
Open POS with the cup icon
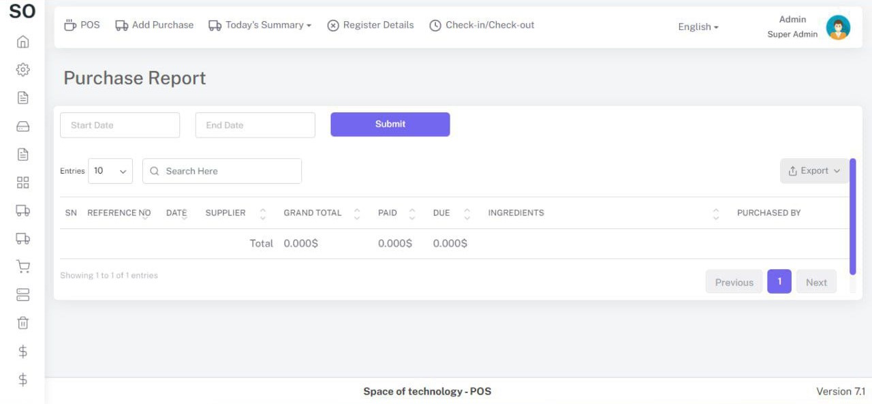pyautogui.click(x=82, y=25)
